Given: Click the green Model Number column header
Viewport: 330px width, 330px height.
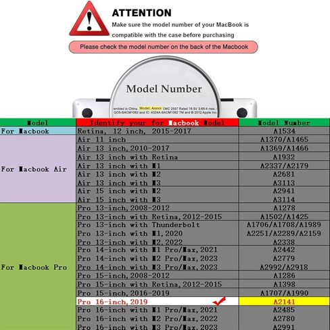Looking at the screenshot, I should click(x=284, y=122).
